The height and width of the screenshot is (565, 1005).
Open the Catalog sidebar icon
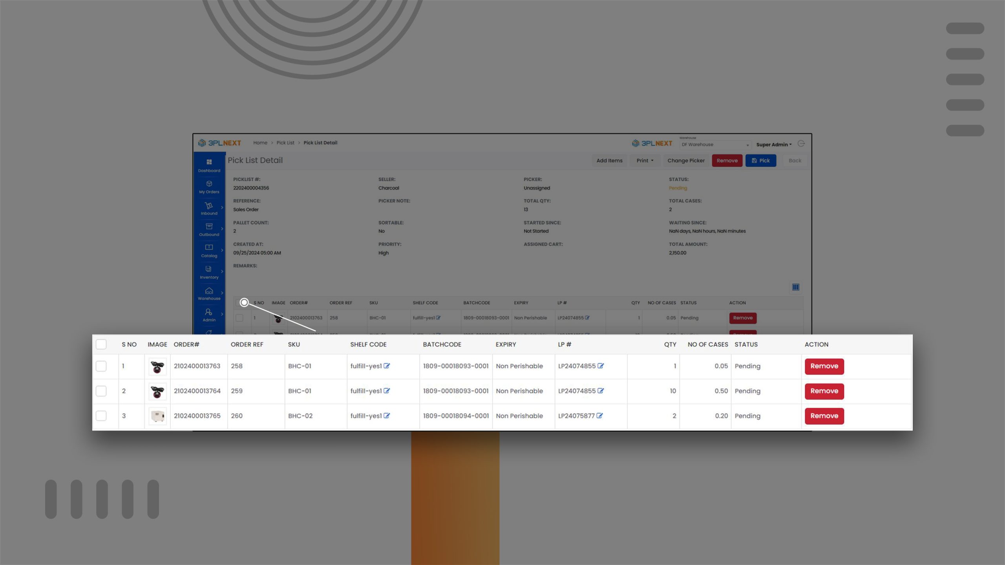[x=209, y=251]
